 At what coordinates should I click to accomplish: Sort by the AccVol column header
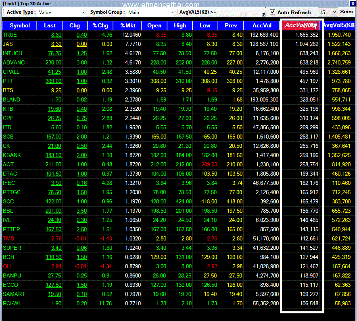261,25
